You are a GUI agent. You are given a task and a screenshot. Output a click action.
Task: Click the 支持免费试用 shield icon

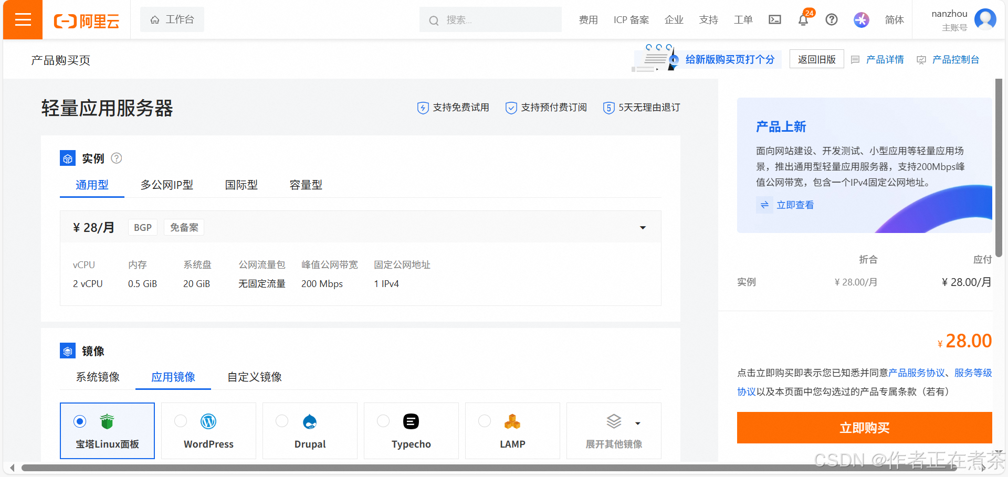pos(423,108)
